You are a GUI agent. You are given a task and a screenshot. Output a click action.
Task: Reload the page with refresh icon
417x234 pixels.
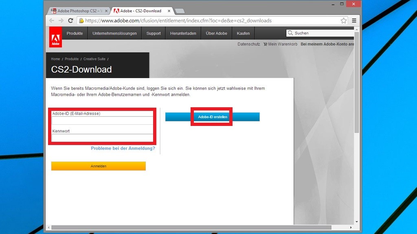[70, 20]
